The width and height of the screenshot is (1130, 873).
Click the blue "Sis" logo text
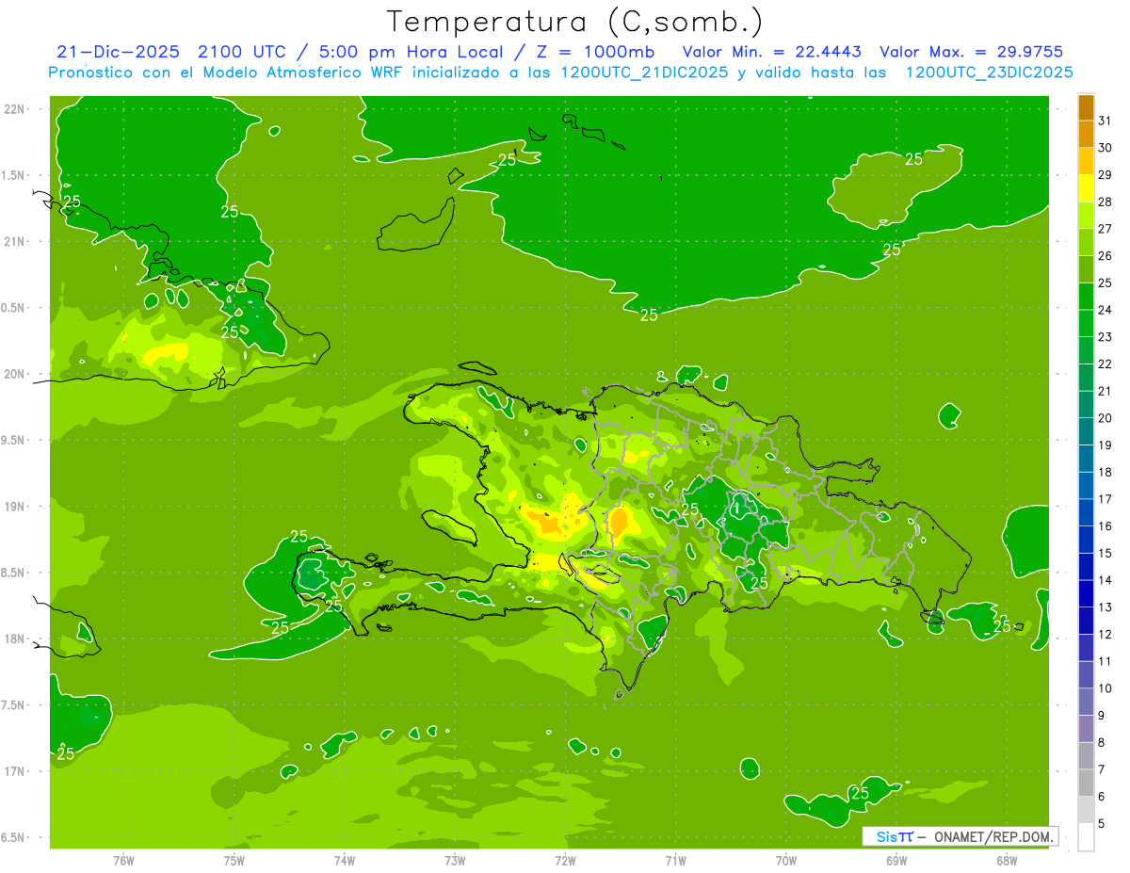pyautogui.click(x=888, y=836)
